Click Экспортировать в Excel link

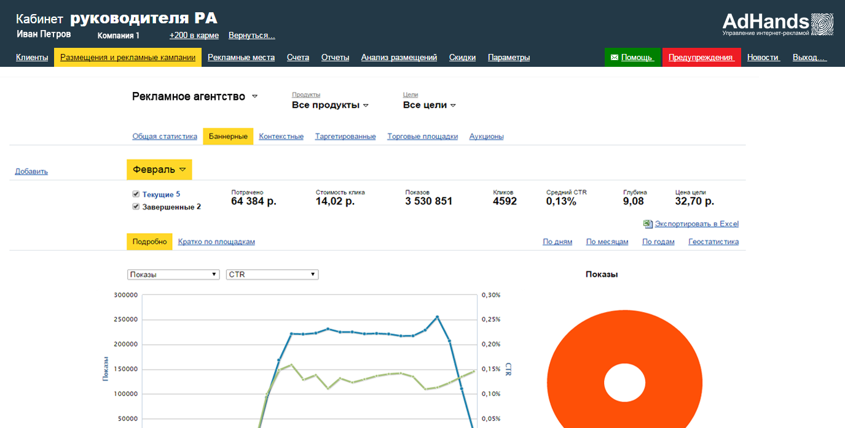[x=696, y=224]
